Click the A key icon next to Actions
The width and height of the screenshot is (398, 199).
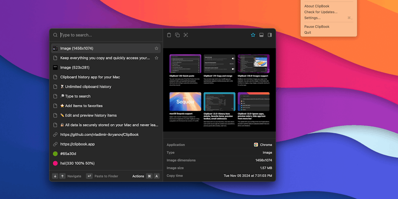click(x=157, y=176)
